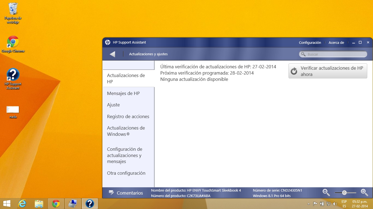Image resolution: width=373 pixels, height=209 pixels.
Task: Click Verificar actualizaciones de HP ahora button
Action: pos(328,71)
